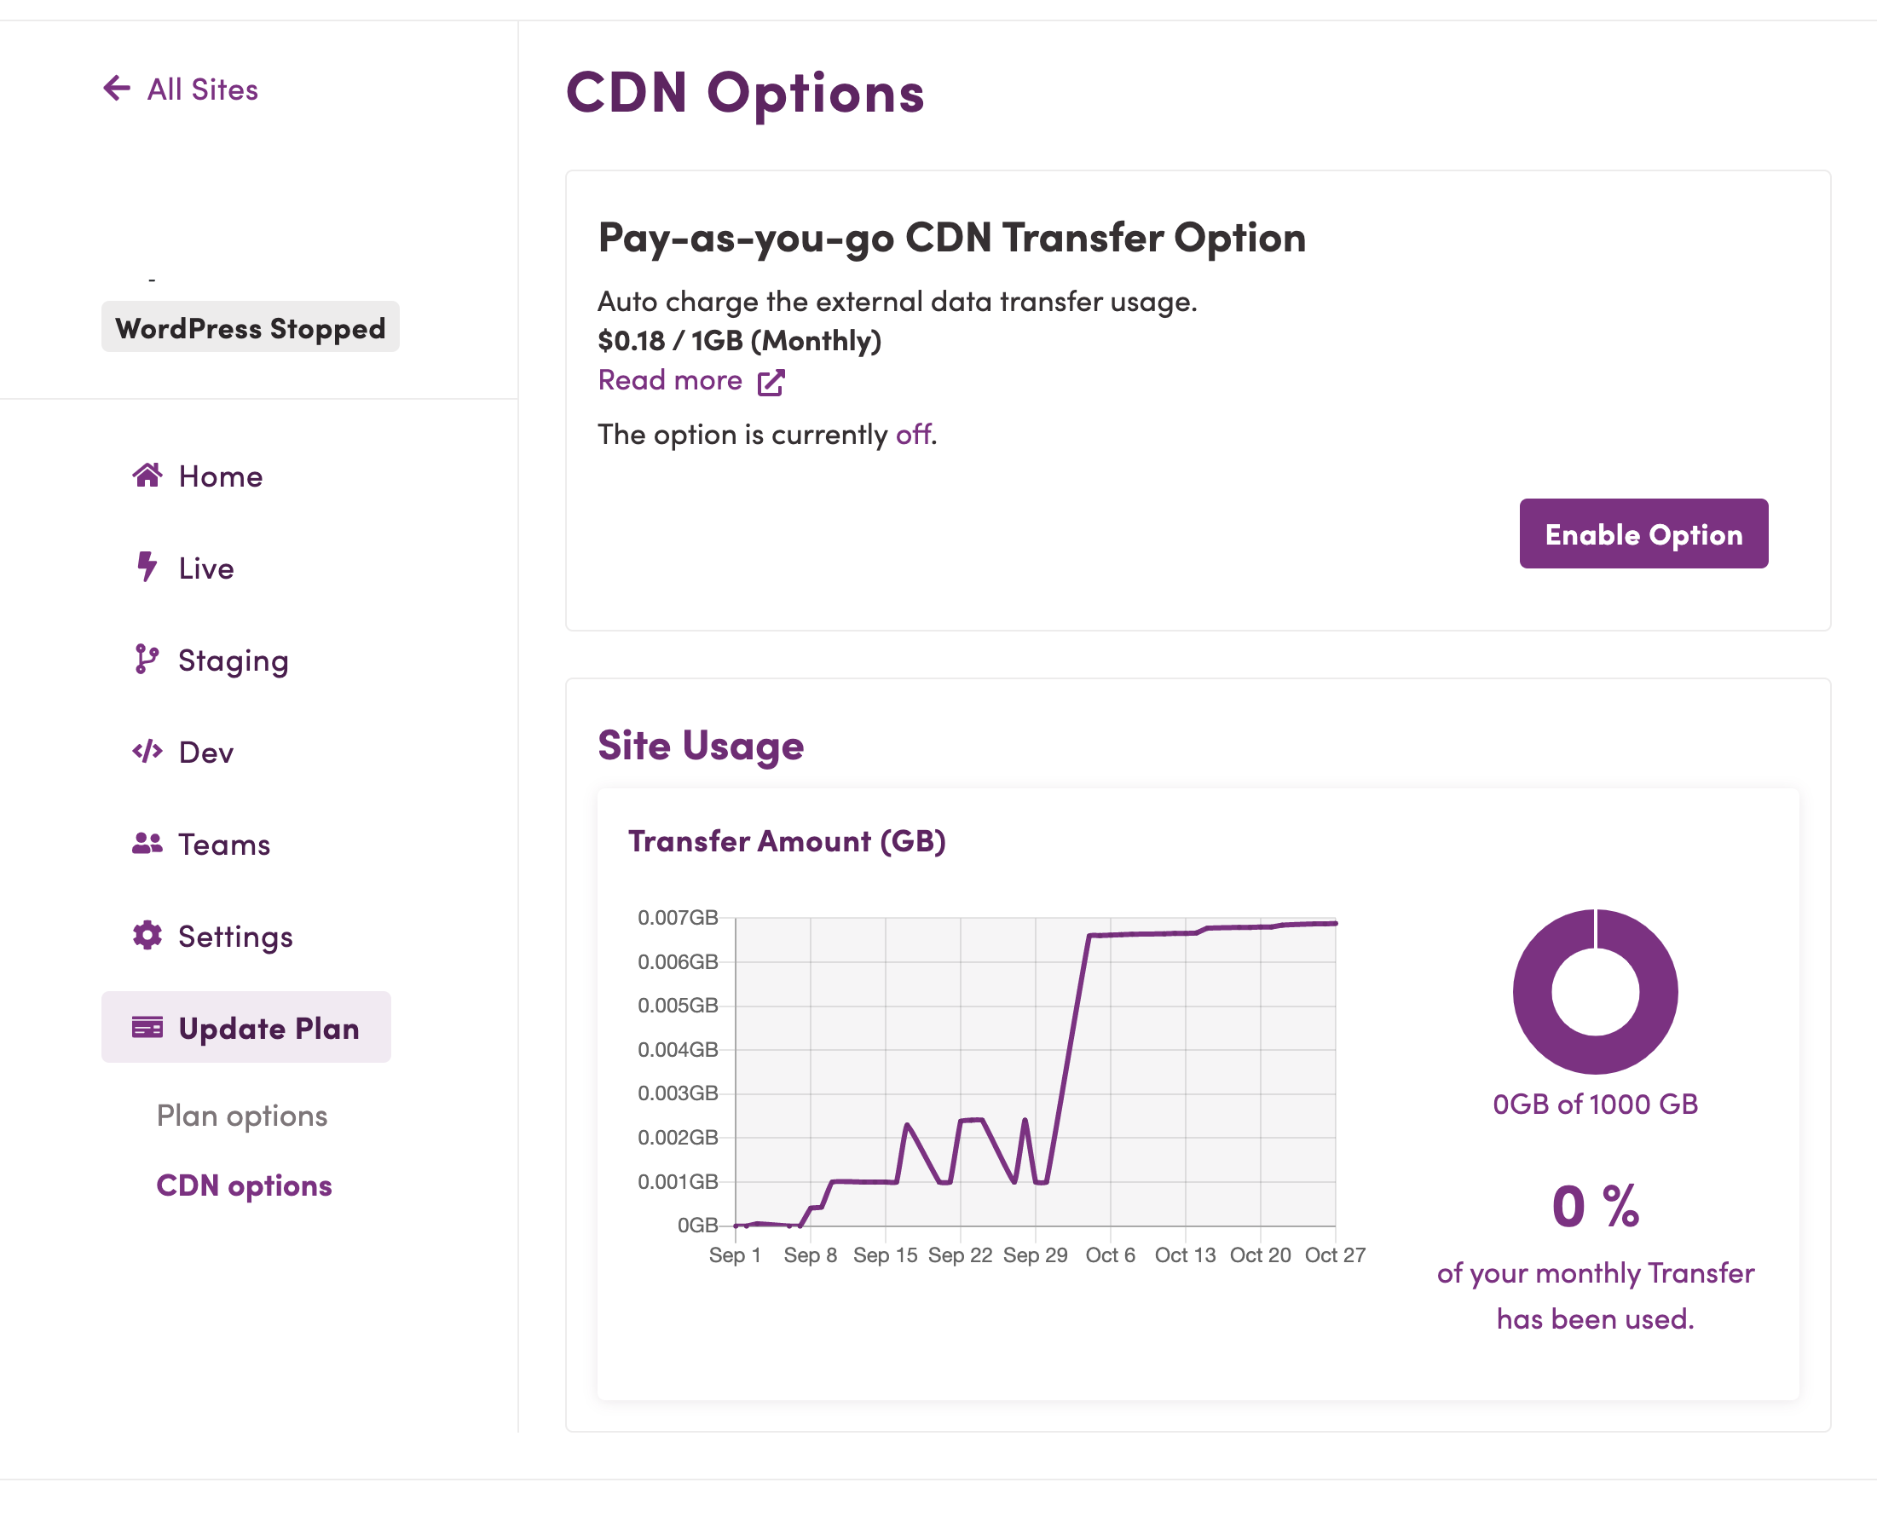The width and height of the screenshot is (1877, 1540).
Task: Click the purple 'off' status text
Action: pyautogui.click(x=913, y=435)
